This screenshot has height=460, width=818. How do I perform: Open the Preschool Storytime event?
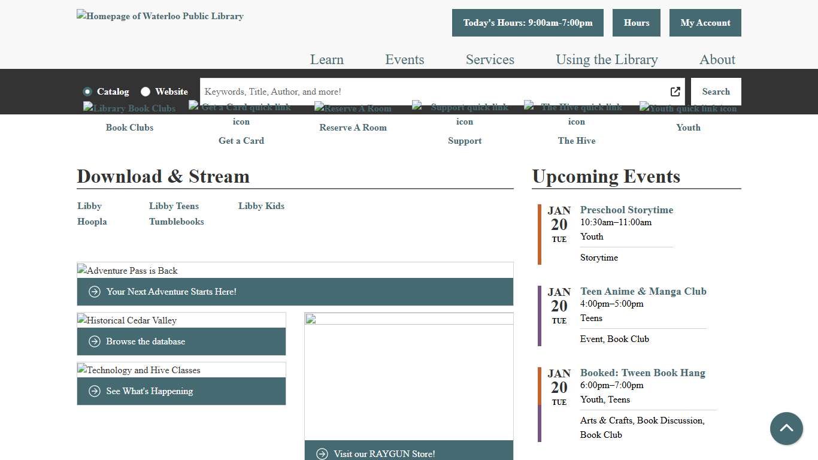pos(626,210)
